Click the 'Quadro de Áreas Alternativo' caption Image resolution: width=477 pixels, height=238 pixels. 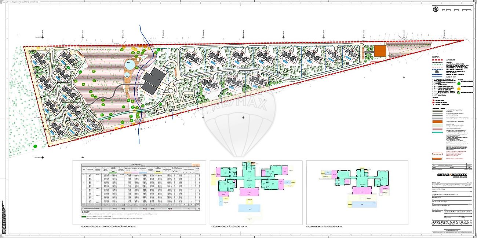109,227
